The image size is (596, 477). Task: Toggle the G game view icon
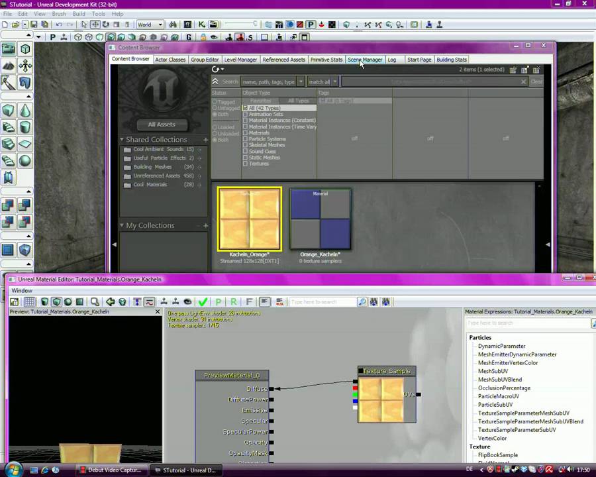pyautogui.click(x=189, y=37)
